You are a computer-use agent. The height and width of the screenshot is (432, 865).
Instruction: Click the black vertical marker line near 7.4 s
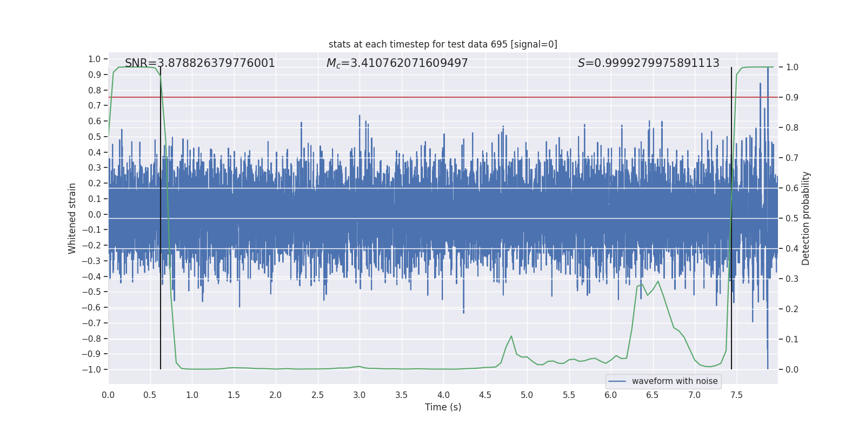point(731,218)
